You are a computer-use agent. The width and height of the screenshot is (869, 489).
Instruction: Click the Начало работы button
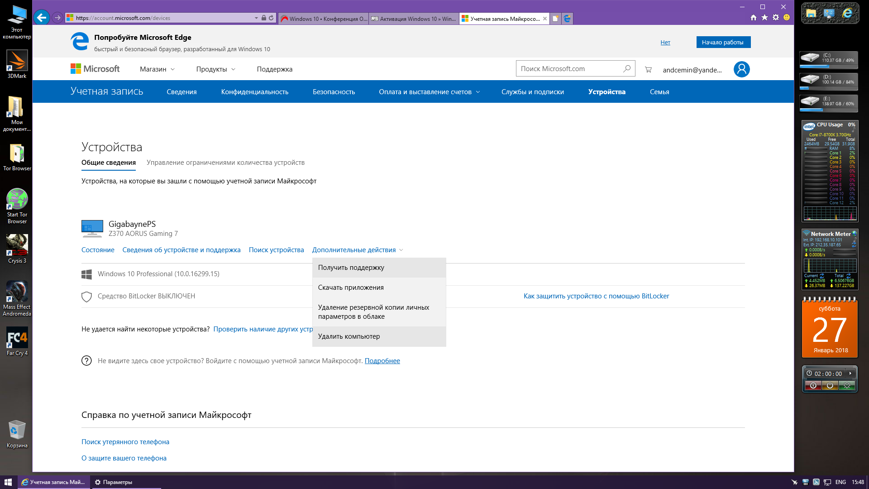(x=723, y=42)
